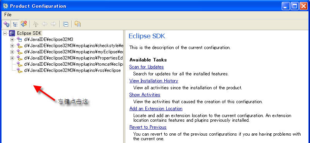Toggle Show Disabled Features toolbar icon
Viewport: 310px width, 143px height.
coord(24,24)
